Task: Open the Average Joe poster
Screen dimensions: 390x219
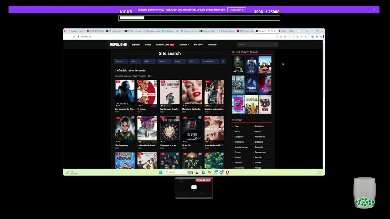Action: pyautogui.click(x=192, y=160)
